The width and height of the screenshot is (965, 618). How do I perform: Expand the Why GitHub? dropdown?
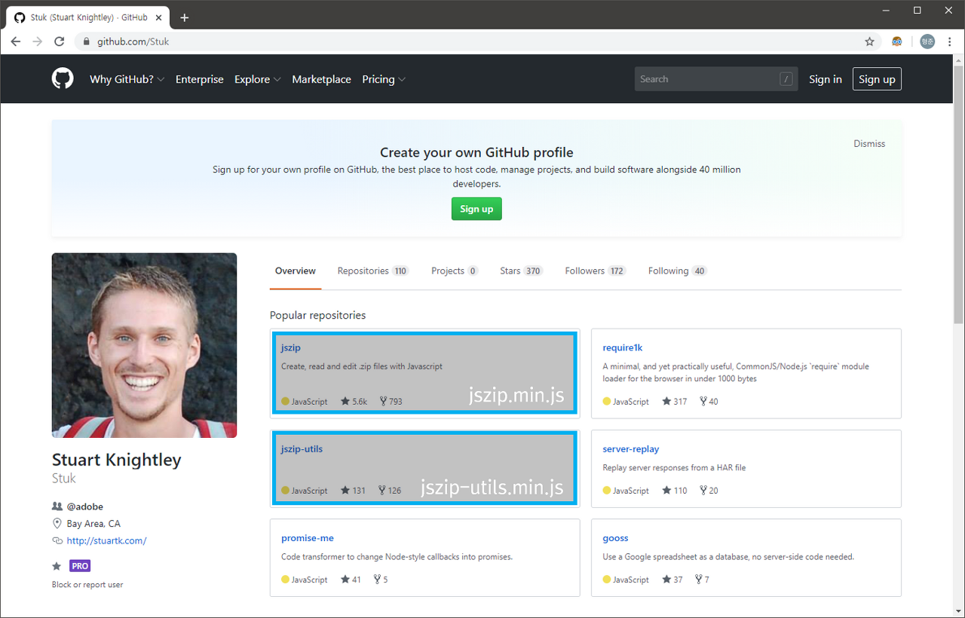coord(127,79)
